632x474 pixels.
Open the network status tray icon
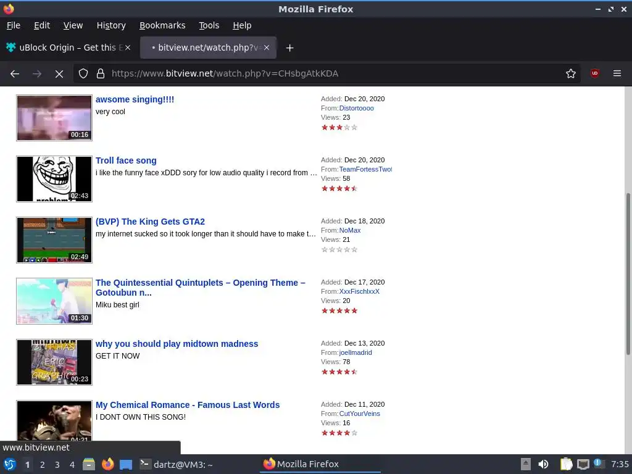point(583,464)
